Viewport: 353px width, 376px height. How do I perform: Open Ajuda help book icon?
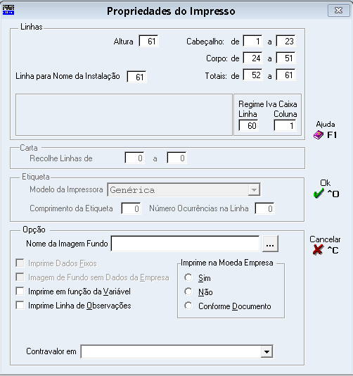tap(319, 135)
